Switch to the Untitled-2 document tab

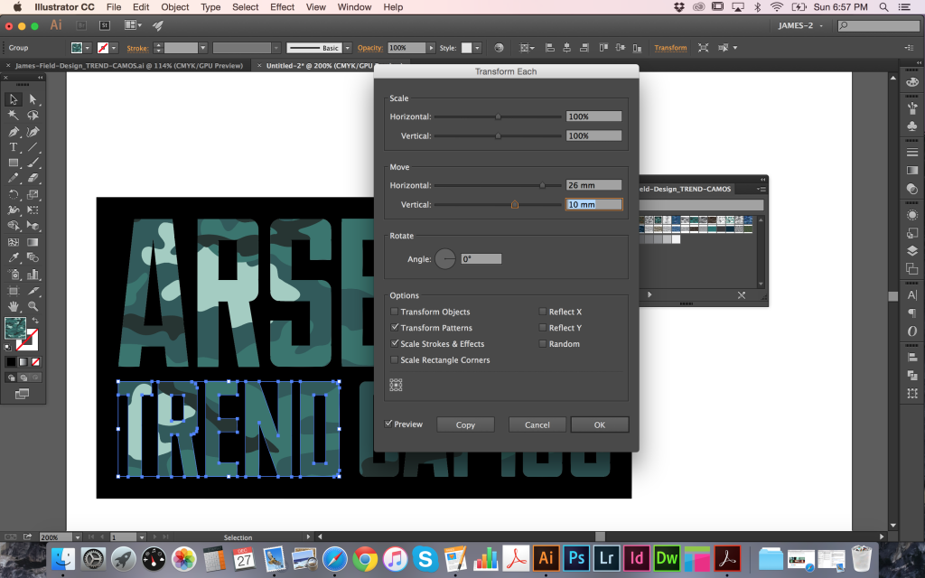pos(319,65)
